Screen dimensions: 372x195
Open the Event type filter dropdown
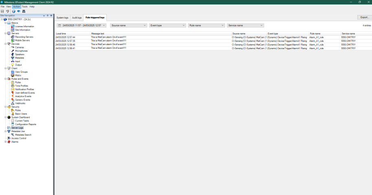click(167, 25)
